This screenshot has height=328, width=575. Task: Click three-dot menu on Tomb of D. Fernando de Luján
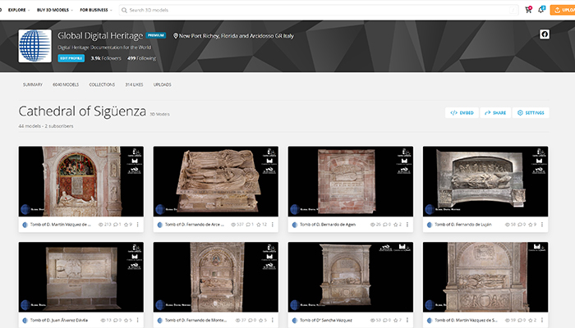(541, 224)
